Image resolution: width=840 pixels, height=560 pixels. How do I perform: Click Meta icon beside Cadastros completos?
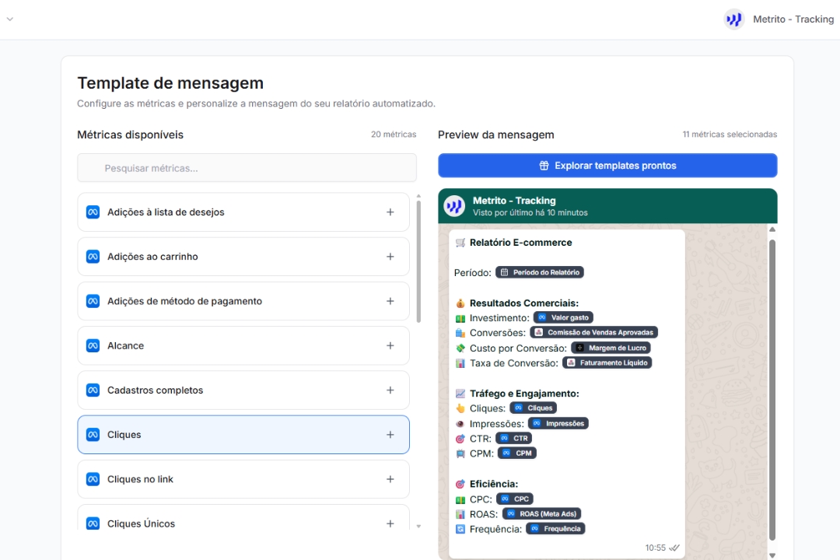pyautogui.click(x=93, y=390)
